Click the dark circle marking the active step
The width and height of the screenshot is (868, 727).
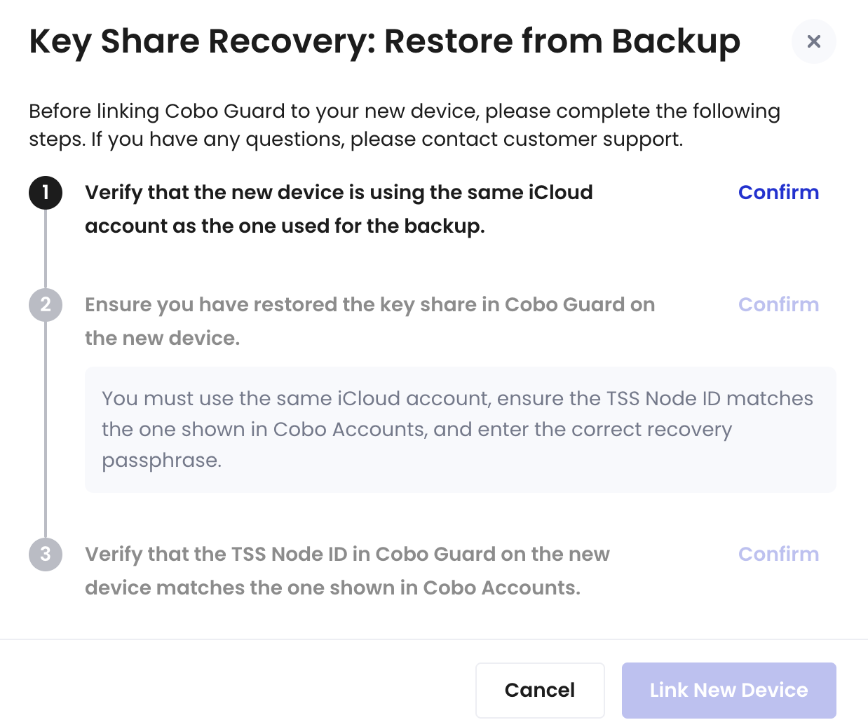click(x=45, y=192)
